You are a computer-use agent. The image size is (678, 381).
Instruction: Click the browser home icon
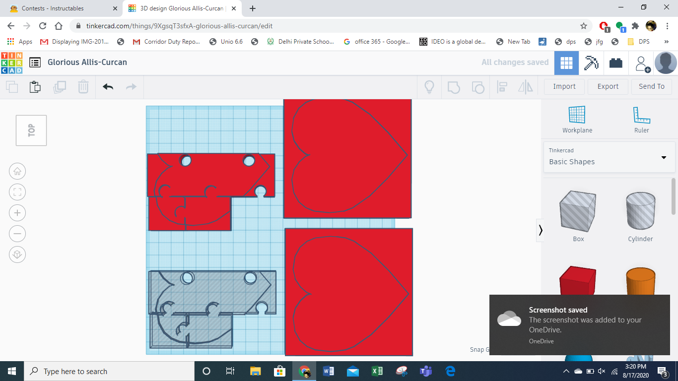59,26
